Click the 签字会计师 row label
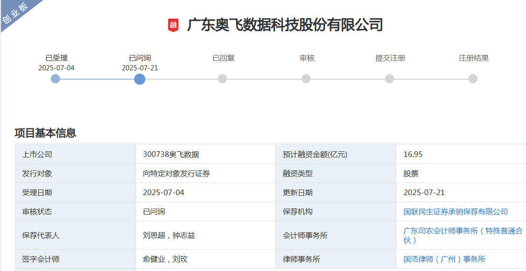The width and height of the screenshot is (526, 271). 41,259
